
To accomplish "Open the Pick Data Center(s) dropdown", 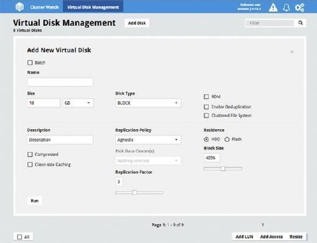I will click(x=148, y=161).
